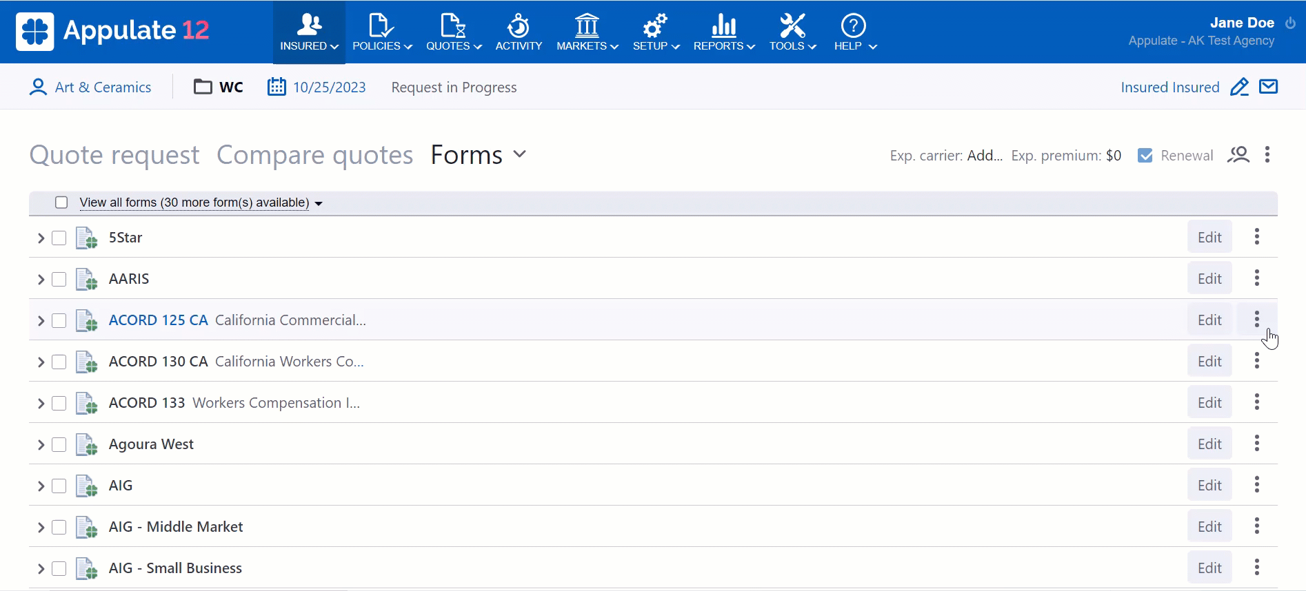Click the Insured Insured link

(x=1169, y=87)
